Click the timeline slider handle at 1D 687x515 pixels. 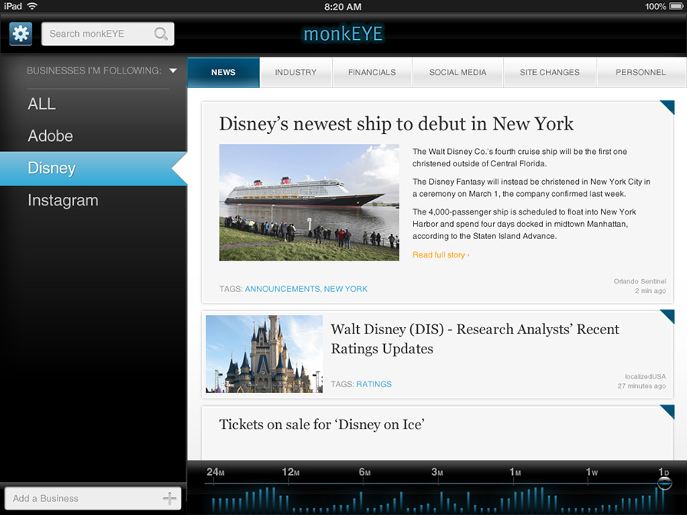coord(665,483)
